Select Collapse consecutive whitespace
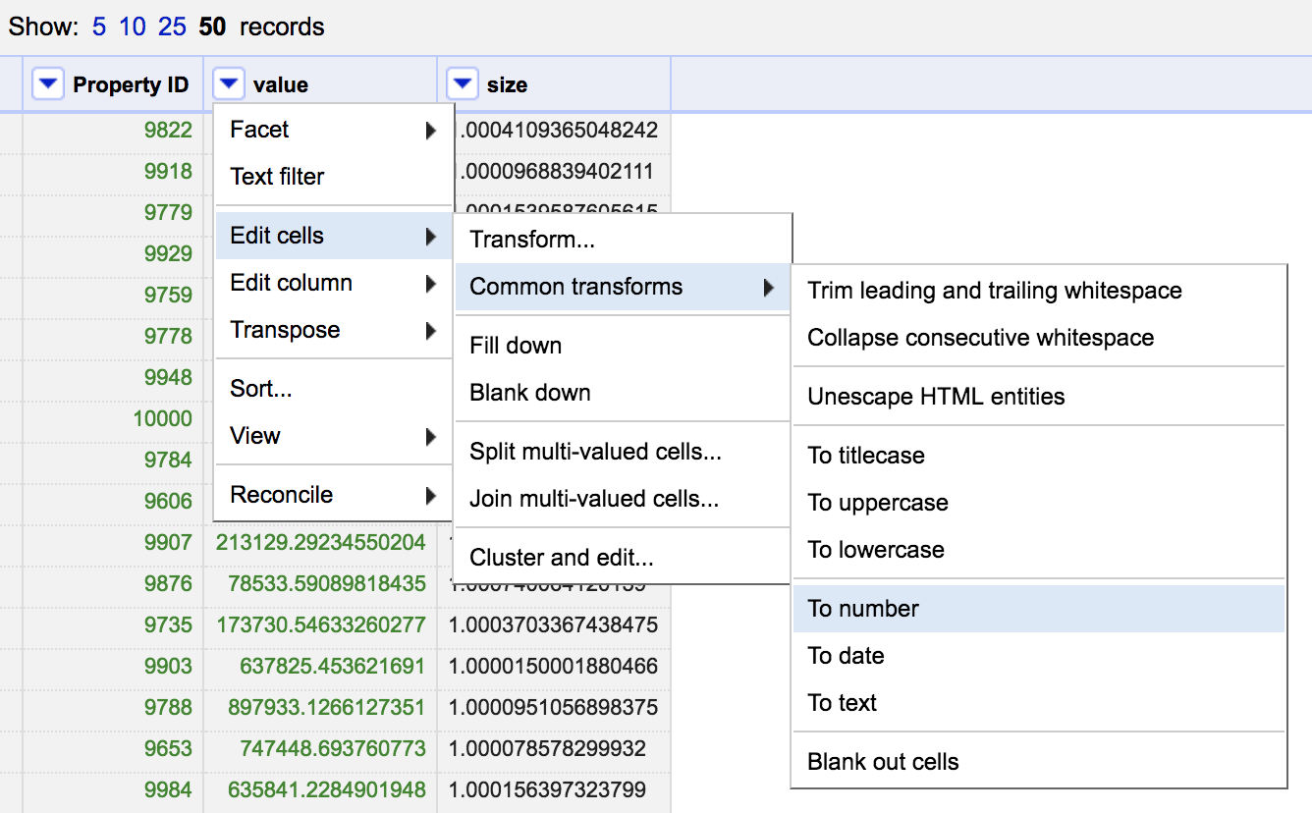 pyautogui.click(x=1039, y=338)
